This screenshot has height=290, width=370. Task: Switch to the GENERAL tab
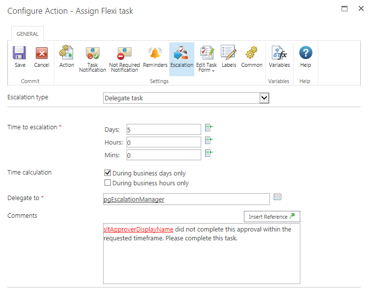point(27,34)
